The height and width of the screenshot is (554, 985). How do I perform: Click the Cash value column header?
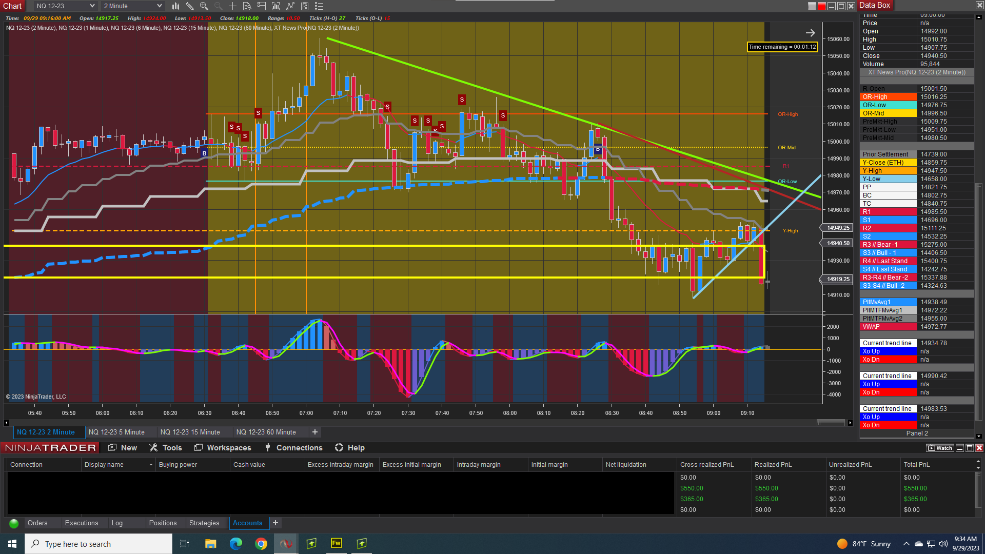click(267, 465)
